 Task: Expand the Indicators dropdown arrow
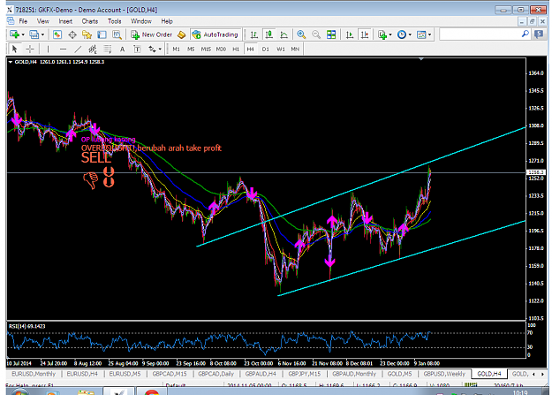point(390,34)
